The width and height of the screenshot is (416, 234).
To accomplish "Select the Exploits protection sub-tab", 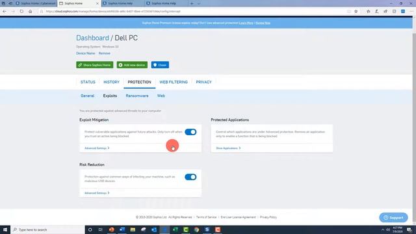I will tap(110, 96).
